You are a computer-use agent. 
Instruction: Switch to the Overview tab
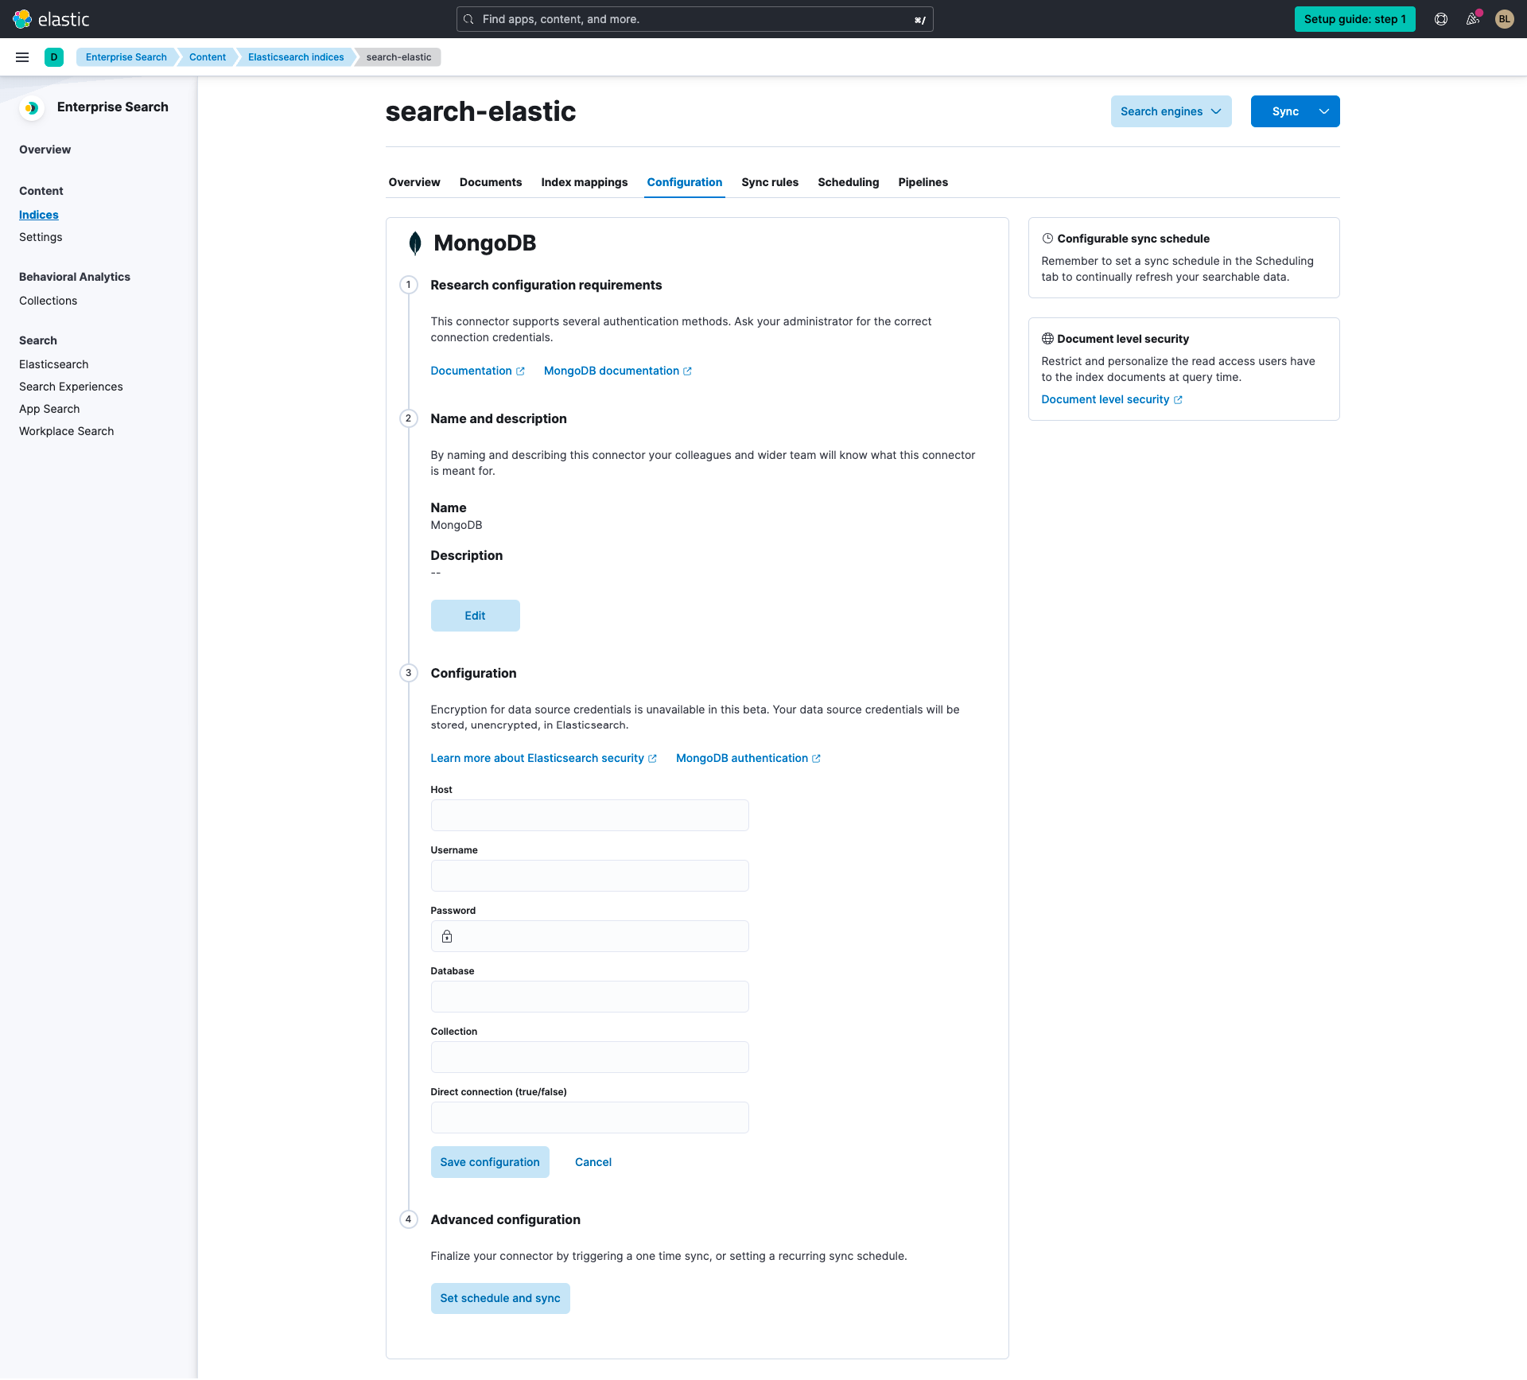(x=414, y=182)
